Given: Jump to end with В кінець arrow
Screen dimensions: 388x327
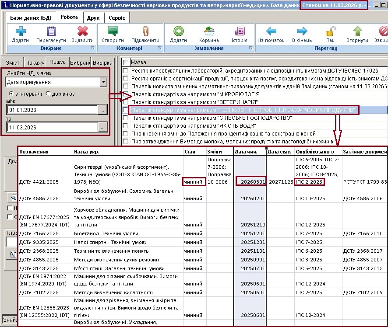Looking at the screenshot, I should (302, 31).
